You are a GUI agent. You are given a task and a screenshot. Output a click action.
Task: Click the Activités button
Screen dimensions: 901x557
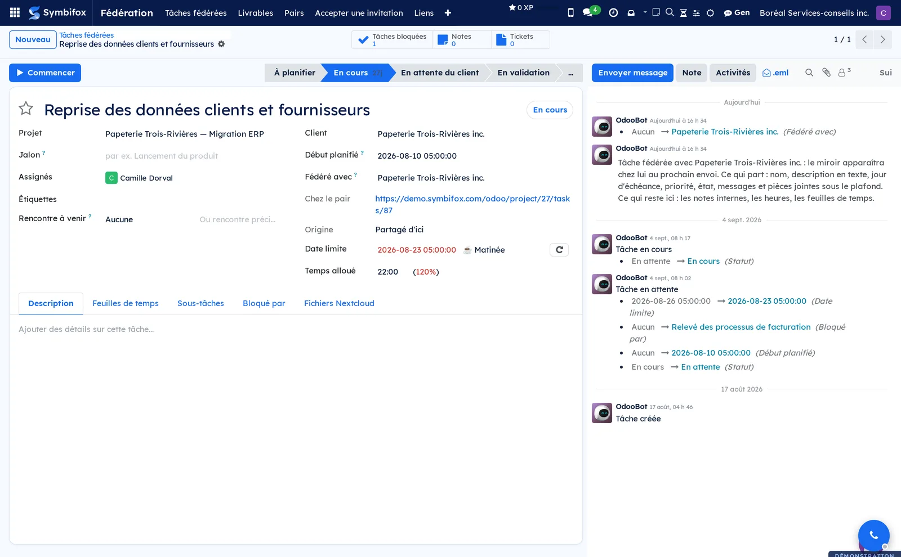(x=733, y=73)
